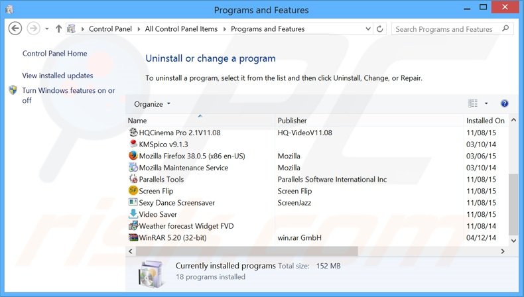Select the Parallels Tools entry
This screenshot has height=297, width=524.
click(161, 180)
